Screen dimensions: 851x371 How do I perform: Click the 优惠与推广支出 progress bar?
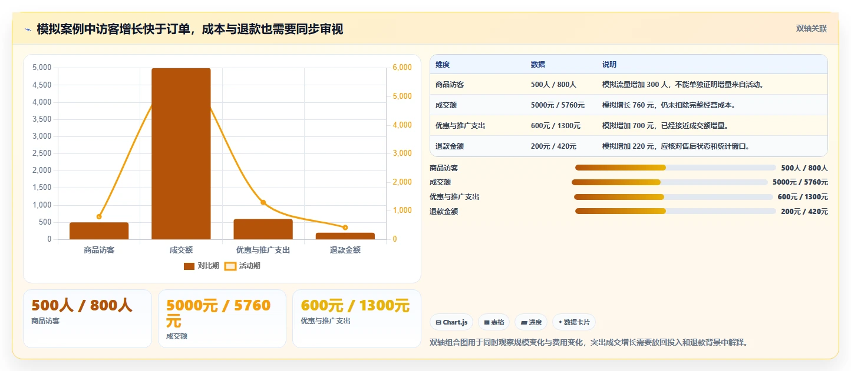[x=673, y=197]
